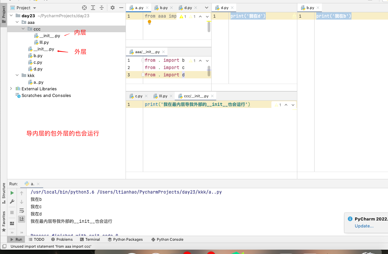Screen dimensions: 388x254
Task: Open Python Packages tool window
Action: [x=125, y=239]
